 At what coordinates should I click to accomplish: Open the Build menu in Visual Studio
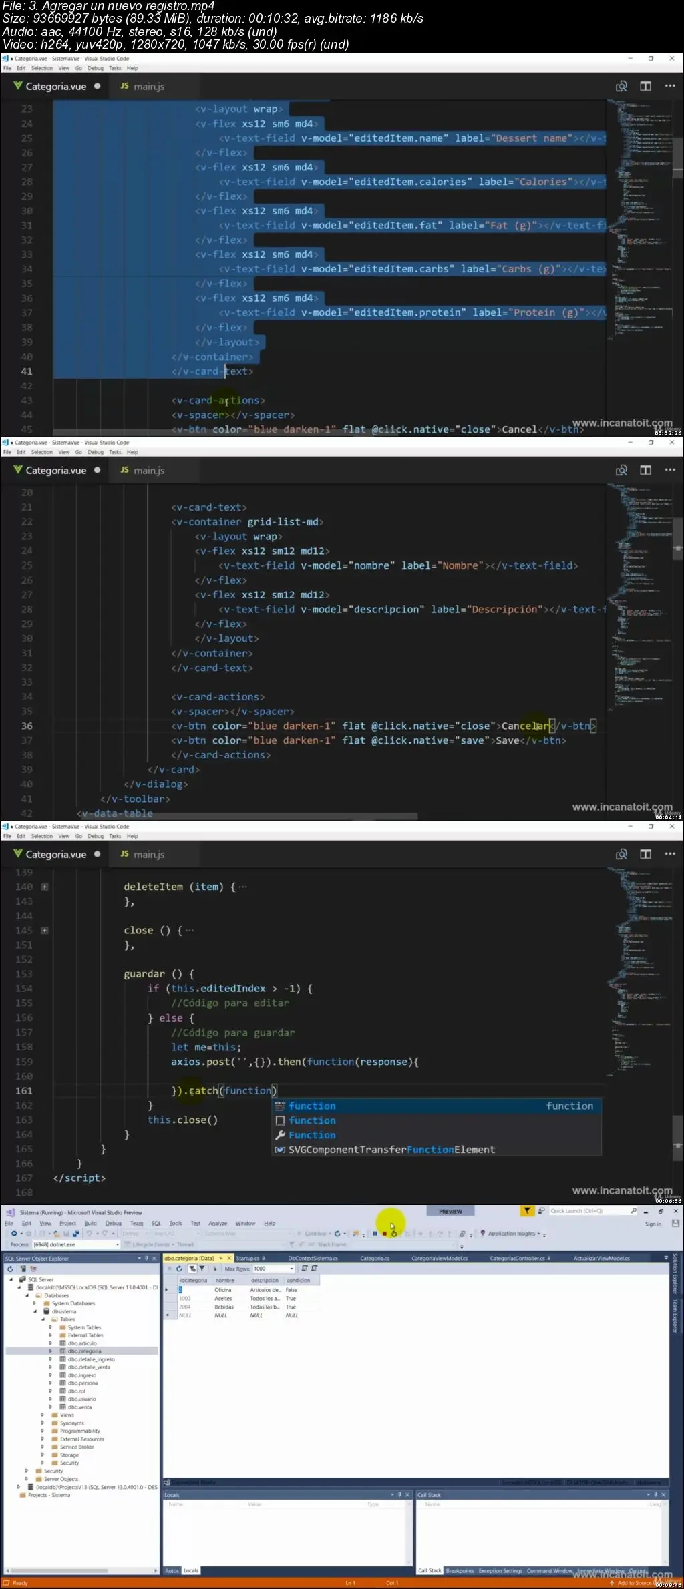(90, 1224)
